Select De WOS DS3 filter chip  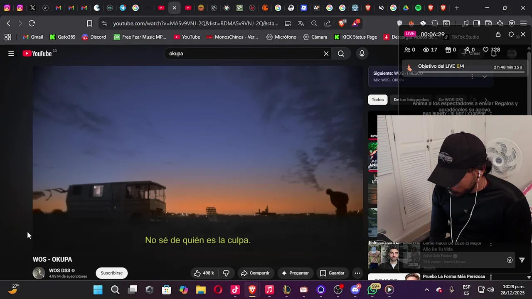tap(451, 100)
